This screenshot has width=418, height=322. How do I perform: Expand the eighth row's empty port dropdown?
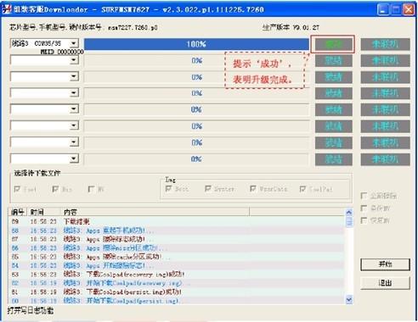[74, 158]
